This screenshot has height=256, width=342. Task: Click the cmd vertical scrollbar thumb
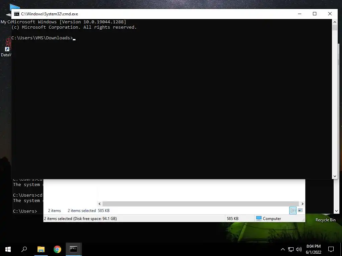[335, 28]
